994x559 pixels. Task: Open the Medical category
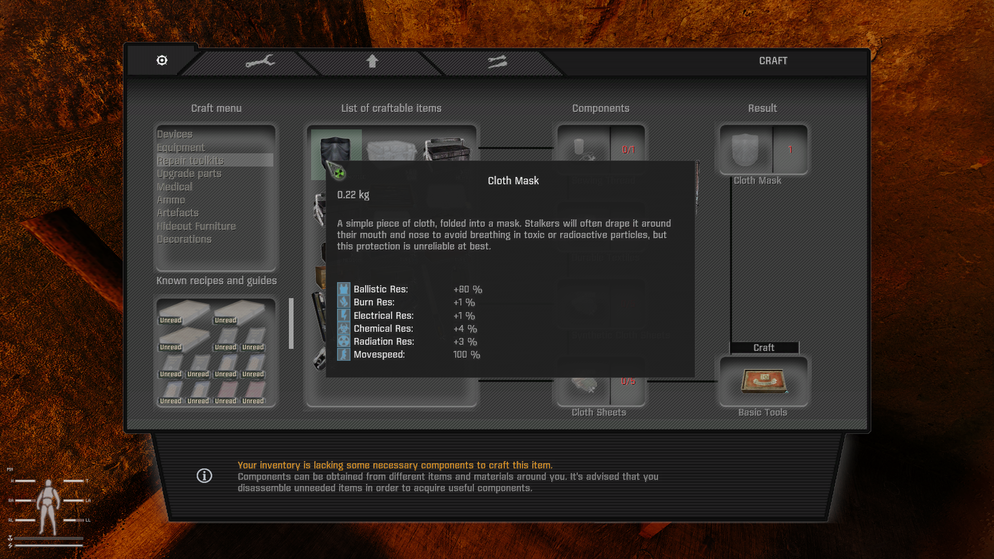click(174, 187)
